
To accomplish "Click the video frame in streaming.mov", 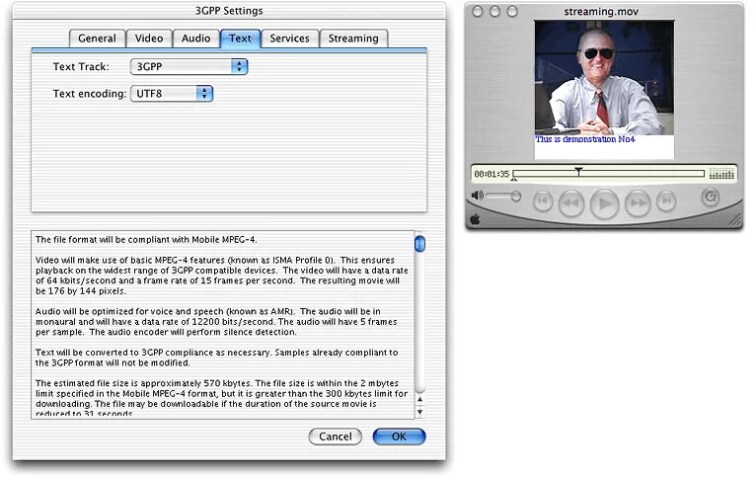I will point(604,78).
